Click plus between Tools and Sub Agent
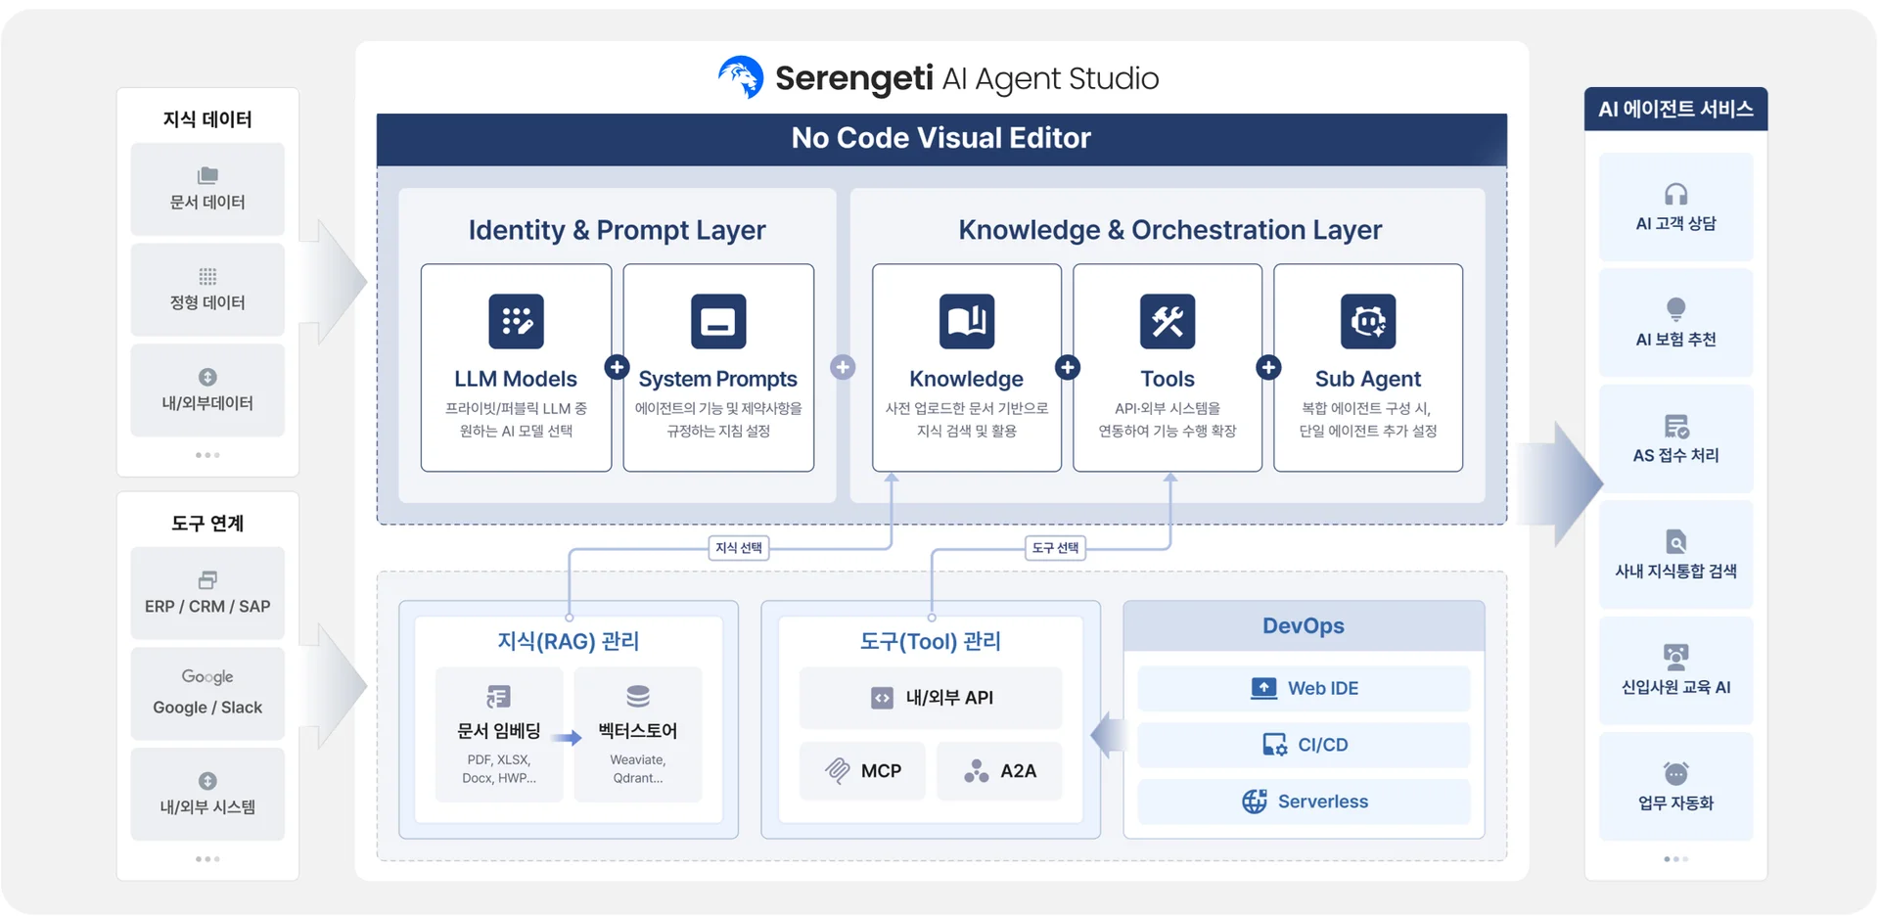1879x917 pixels. [1268, 367]
